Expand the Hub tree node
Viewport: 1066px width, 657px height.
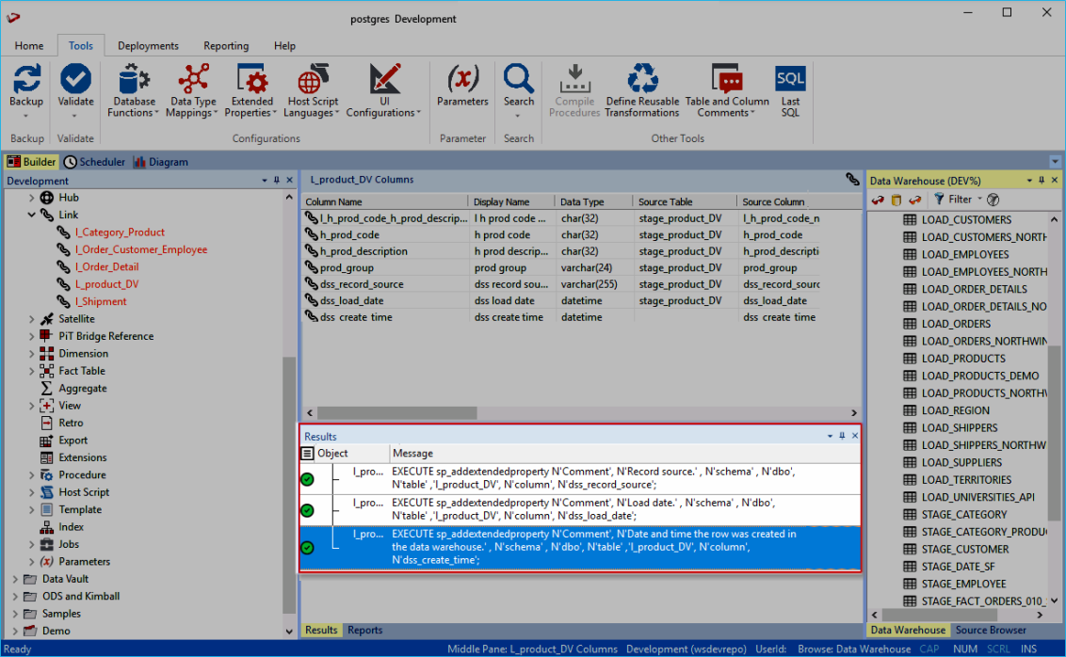(31, 198)
